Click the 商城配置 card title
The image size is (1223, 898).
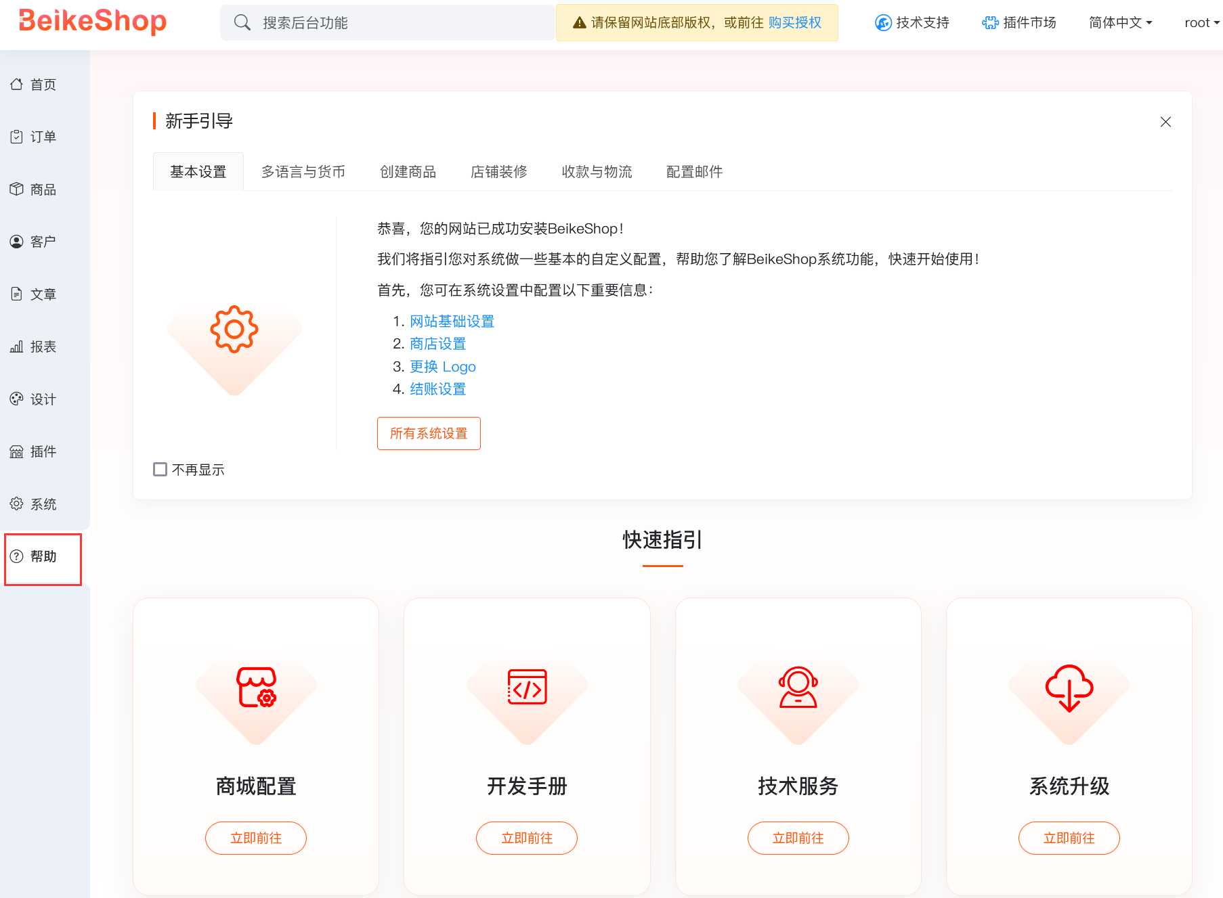pyautogui.click(x=256, y=786)
